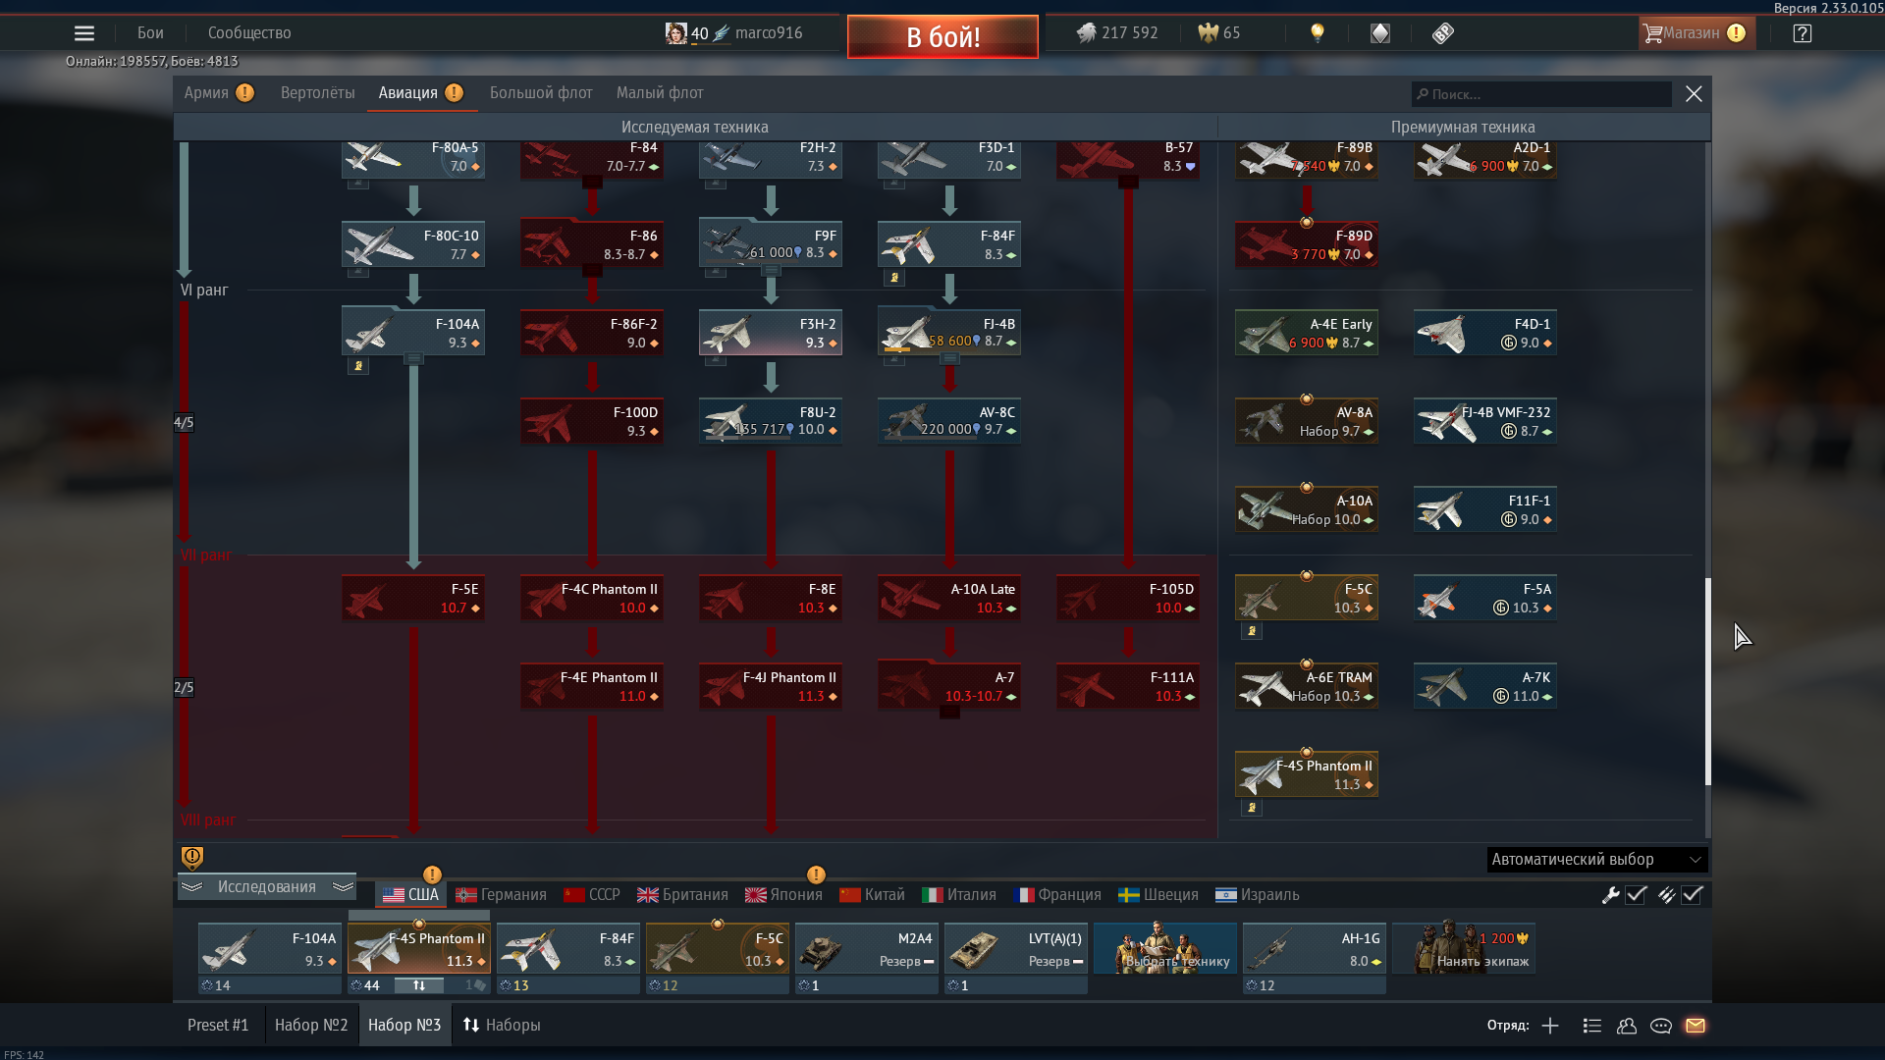Expand group under F2H-2 card
1885x1060 pixels.
tap(716, 184)
